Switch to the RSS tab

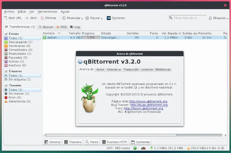(62, 27)
